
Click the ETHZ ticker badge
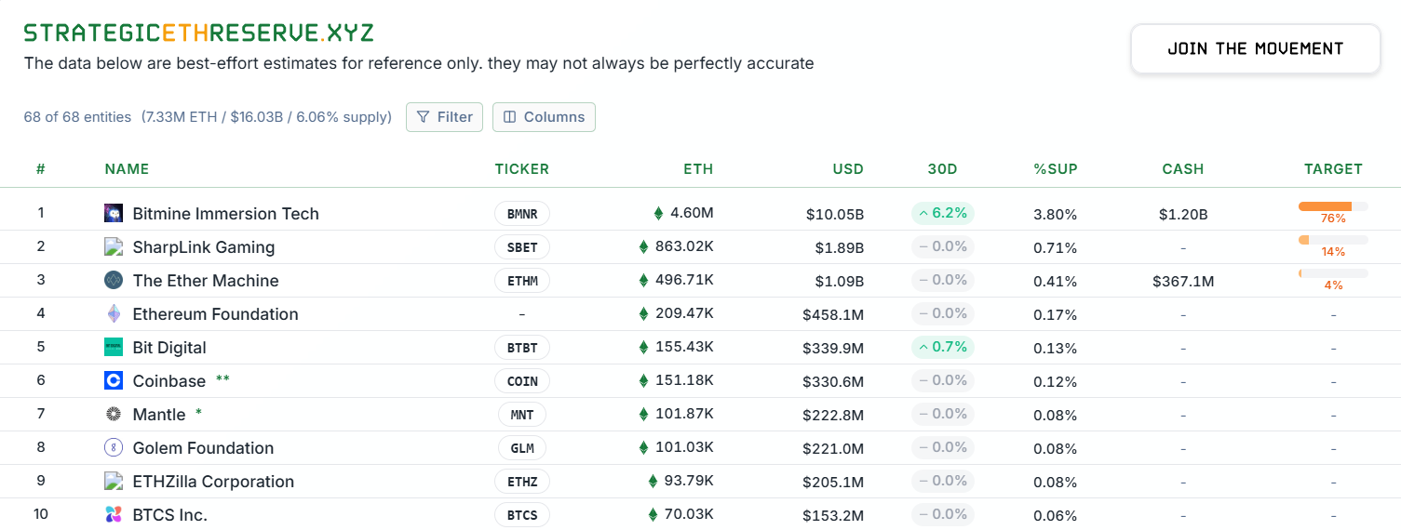click(522, 482)
